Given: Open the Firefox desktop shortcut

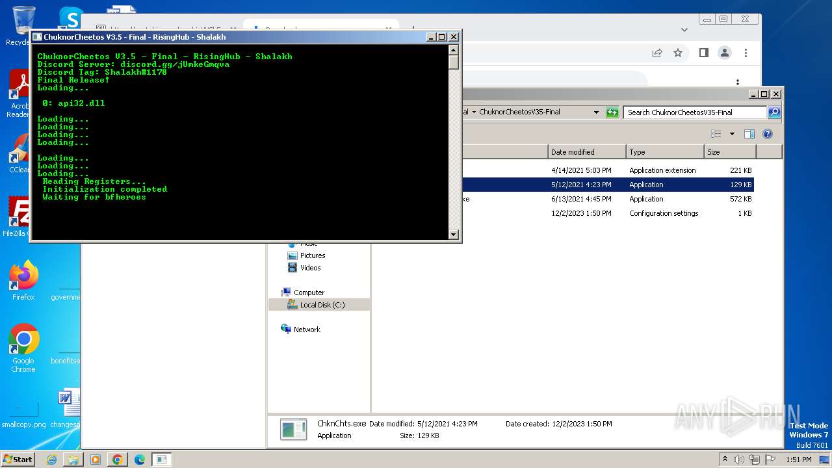Looking at the screenshot, I should click(x=23, y=280).
